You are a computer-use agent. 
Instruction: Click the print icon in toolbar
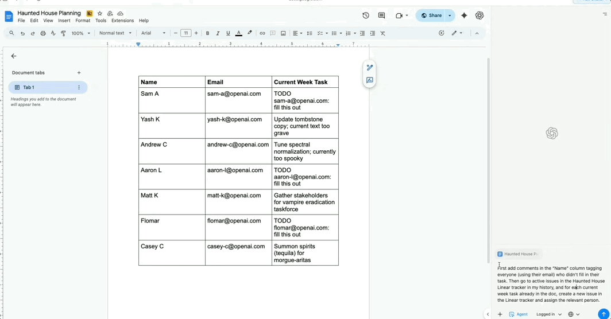coord(43,33)
